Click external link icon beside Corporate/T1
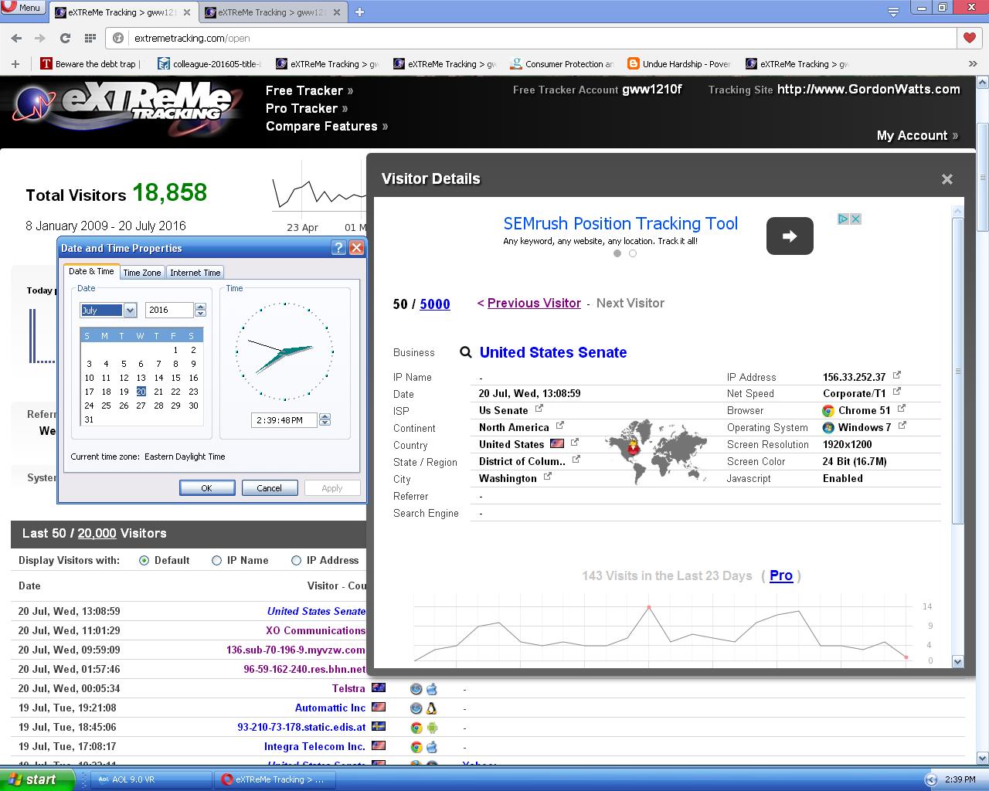Viewport: 989px width, 791px height. pos(897,392)
